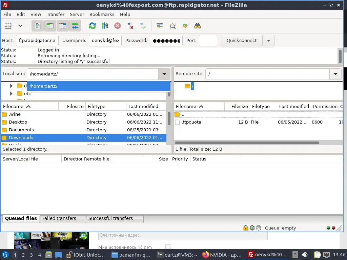347x260 pixels.
Task: Expand the Site Manager dropdown arrow
Action: (20, 26)
